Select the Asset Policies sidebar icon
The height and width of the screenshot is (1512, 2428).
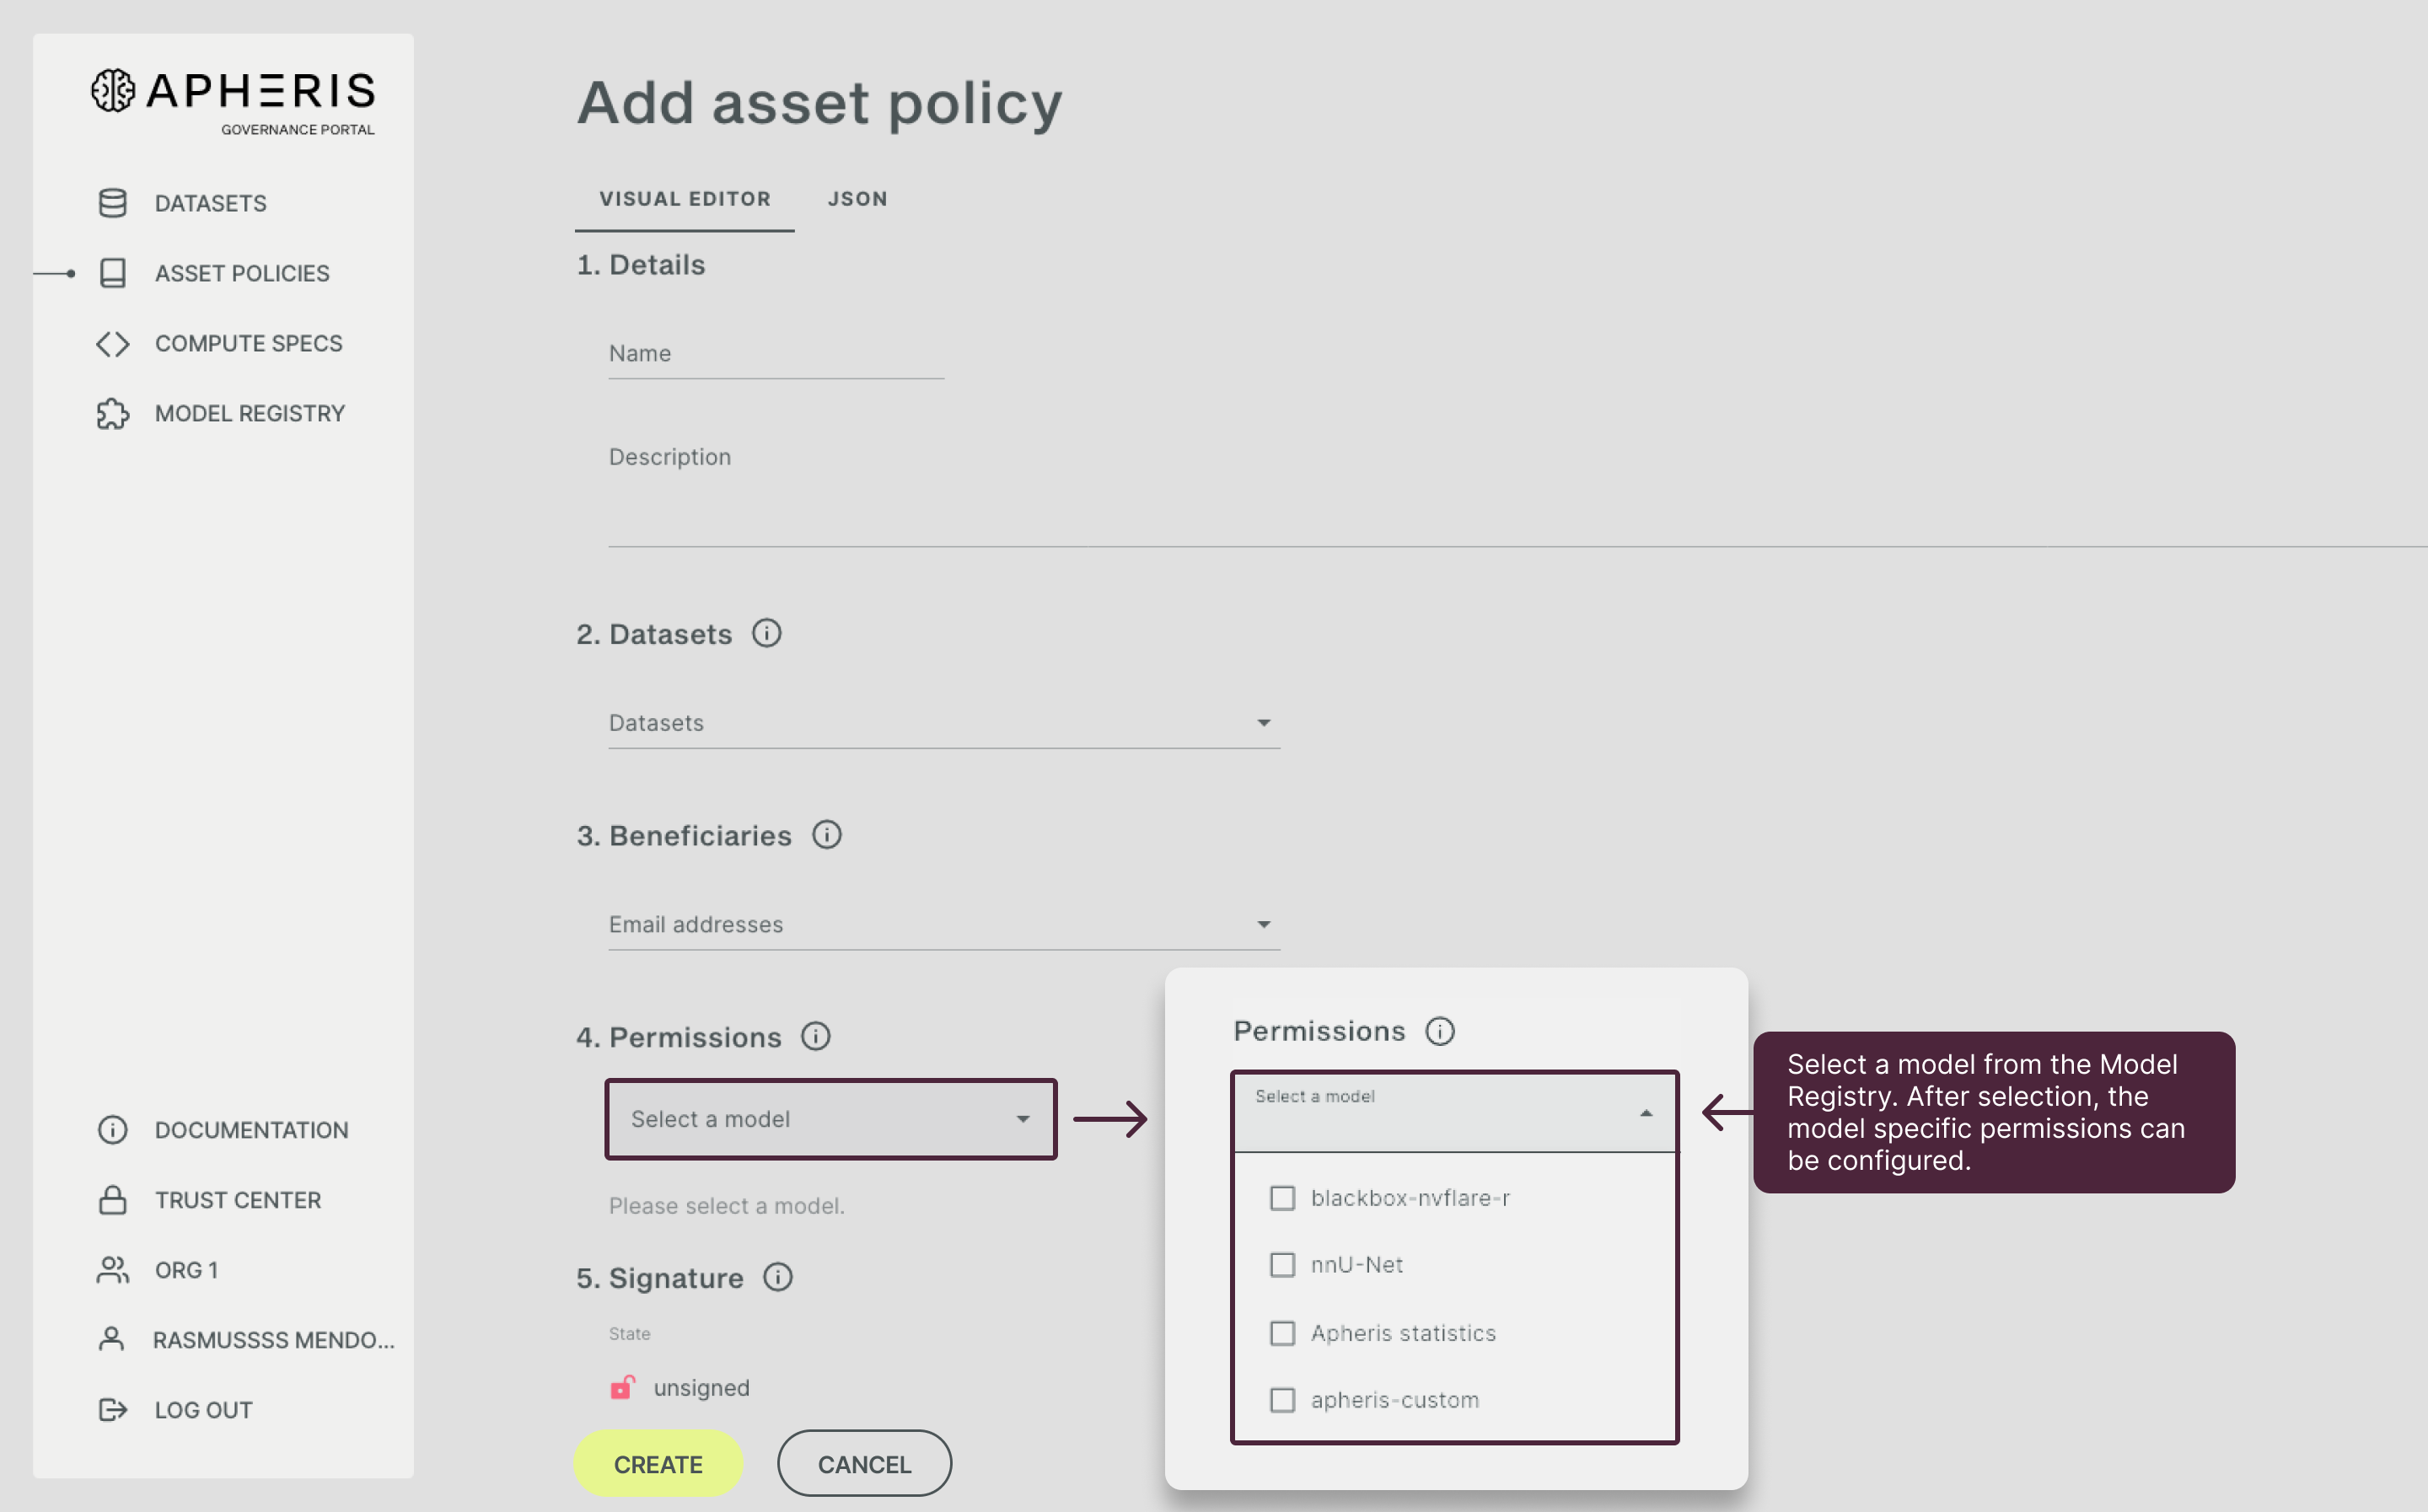coord(112,272)
